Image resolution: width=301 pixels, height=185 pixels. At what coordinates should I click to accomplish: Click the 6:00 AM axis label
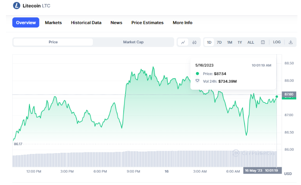pyautogui.click(x=233, y=171)
